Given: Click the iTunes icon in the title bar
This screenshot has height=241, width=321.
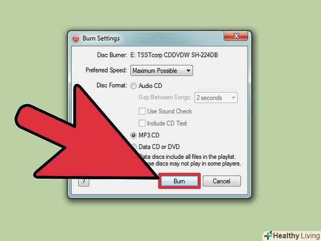Looking at the screenshot, I should tap(75, 38).
